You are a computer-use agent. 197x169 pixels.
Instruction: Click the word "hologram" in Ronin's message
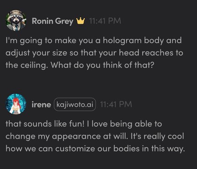click(122, 41)
